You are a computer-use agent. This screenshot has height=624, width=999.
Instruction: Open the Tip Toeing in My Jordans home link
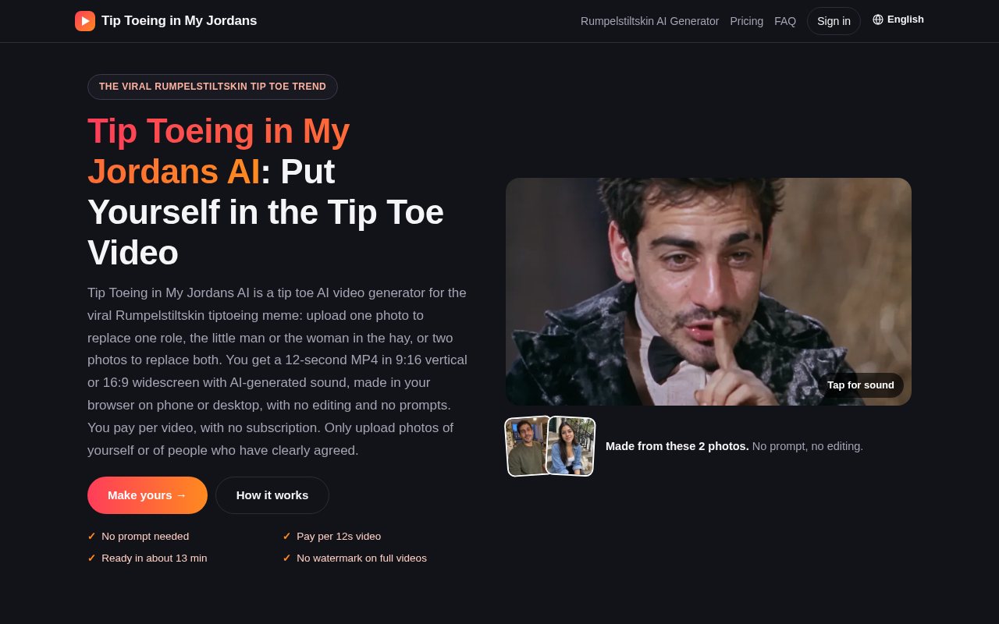pos(165,21)
